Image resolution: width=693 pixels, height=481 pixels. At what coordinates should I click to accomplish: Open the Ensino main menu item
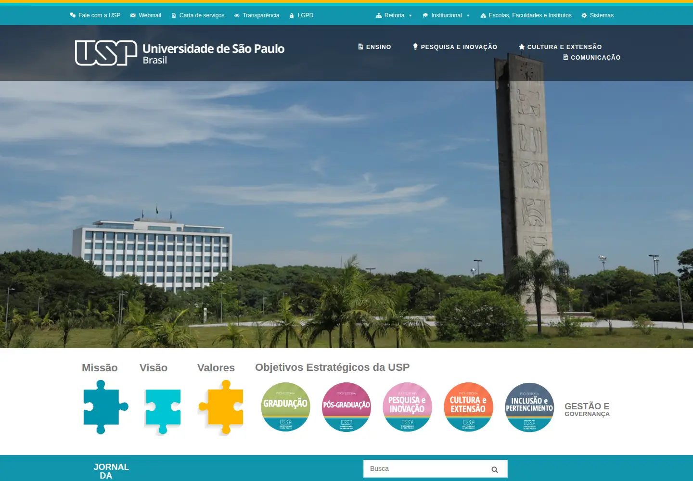coord(374,47)
